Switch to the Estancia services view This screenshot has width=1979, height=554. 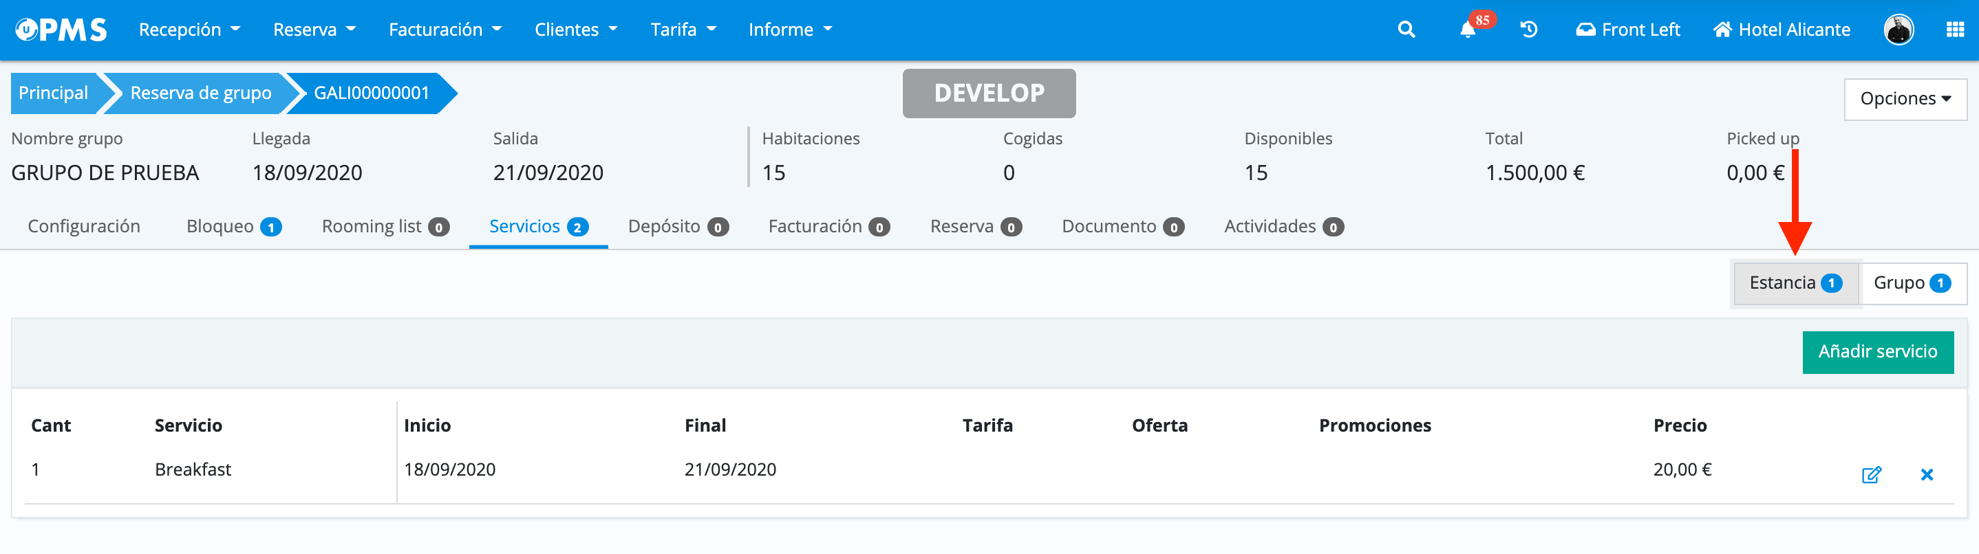(x=1795, y=283)
